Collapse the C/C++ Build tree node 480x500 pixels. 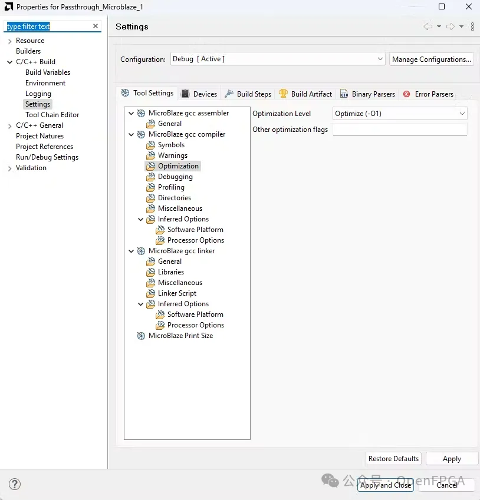[9, 62]
